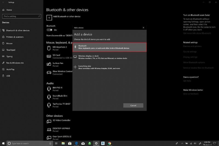The height and width of the screenshot is (146, 219).
Task: Turn off the Bluetooth toggle switch
Action: click(50, 30)
